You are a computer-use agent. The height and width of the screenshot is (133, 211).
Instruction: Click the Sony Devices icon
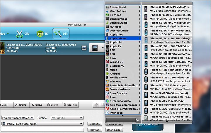click(x=107, y=93)
